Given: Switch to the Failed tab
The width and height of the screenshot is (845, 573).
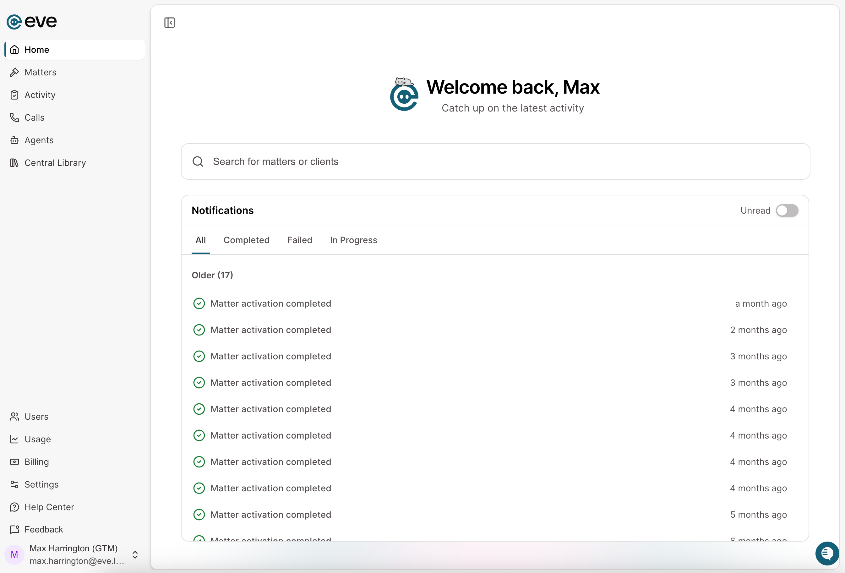Looking at the screenshot, I should 300,240.
